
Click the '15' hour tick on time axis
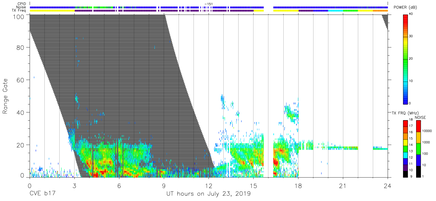(x=253, y=185)
